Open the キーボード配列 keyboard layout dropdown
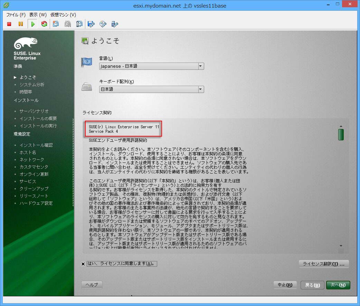 (152, 89)
